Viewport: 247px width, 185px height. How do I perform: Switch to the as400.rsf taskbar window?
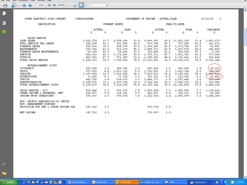tap(151, 182)
